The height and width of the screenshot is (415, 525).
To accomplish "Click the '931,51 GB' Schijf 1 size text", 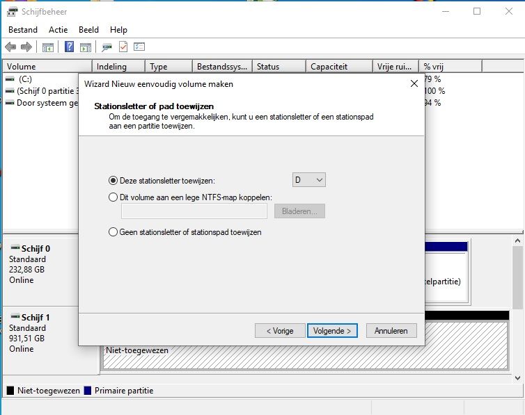I will 26,339.
